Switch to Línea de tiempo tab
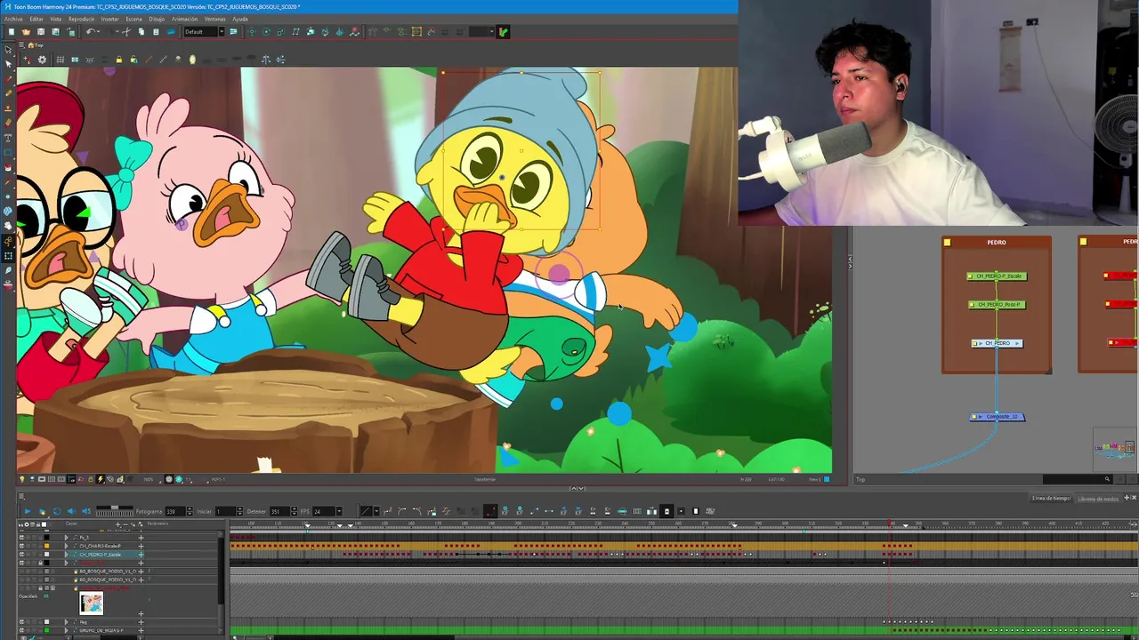 click(1051, 499)
